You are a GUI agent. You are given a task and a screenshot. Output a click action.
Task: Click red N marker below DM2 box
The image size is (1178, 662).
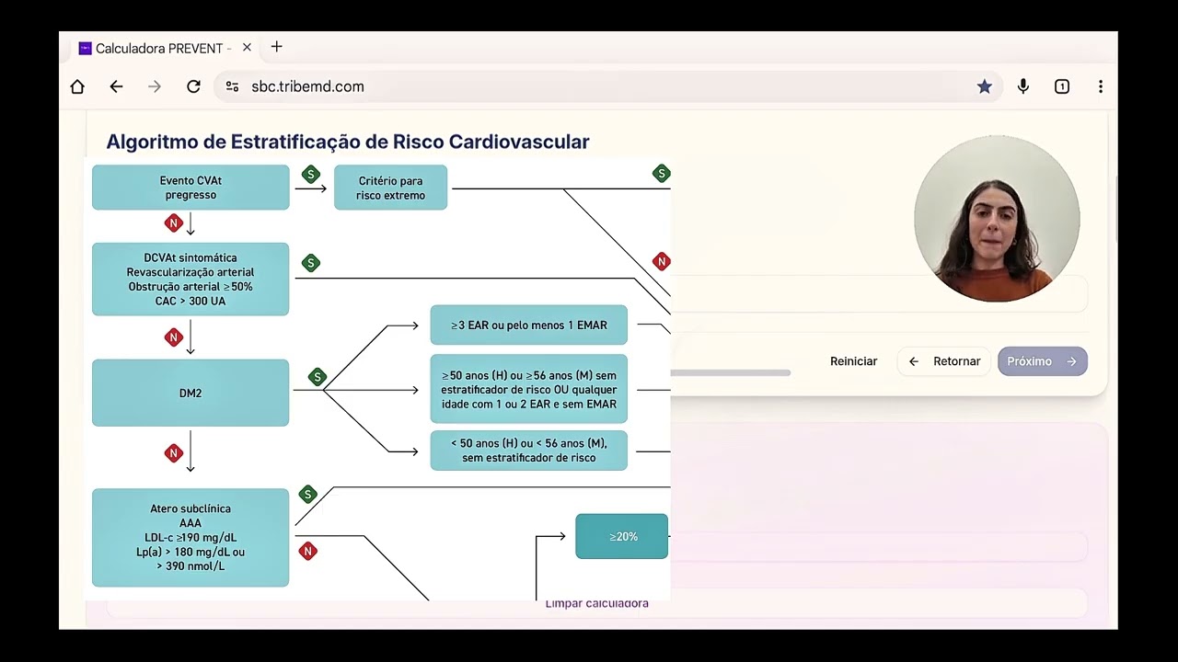(173, 452)
